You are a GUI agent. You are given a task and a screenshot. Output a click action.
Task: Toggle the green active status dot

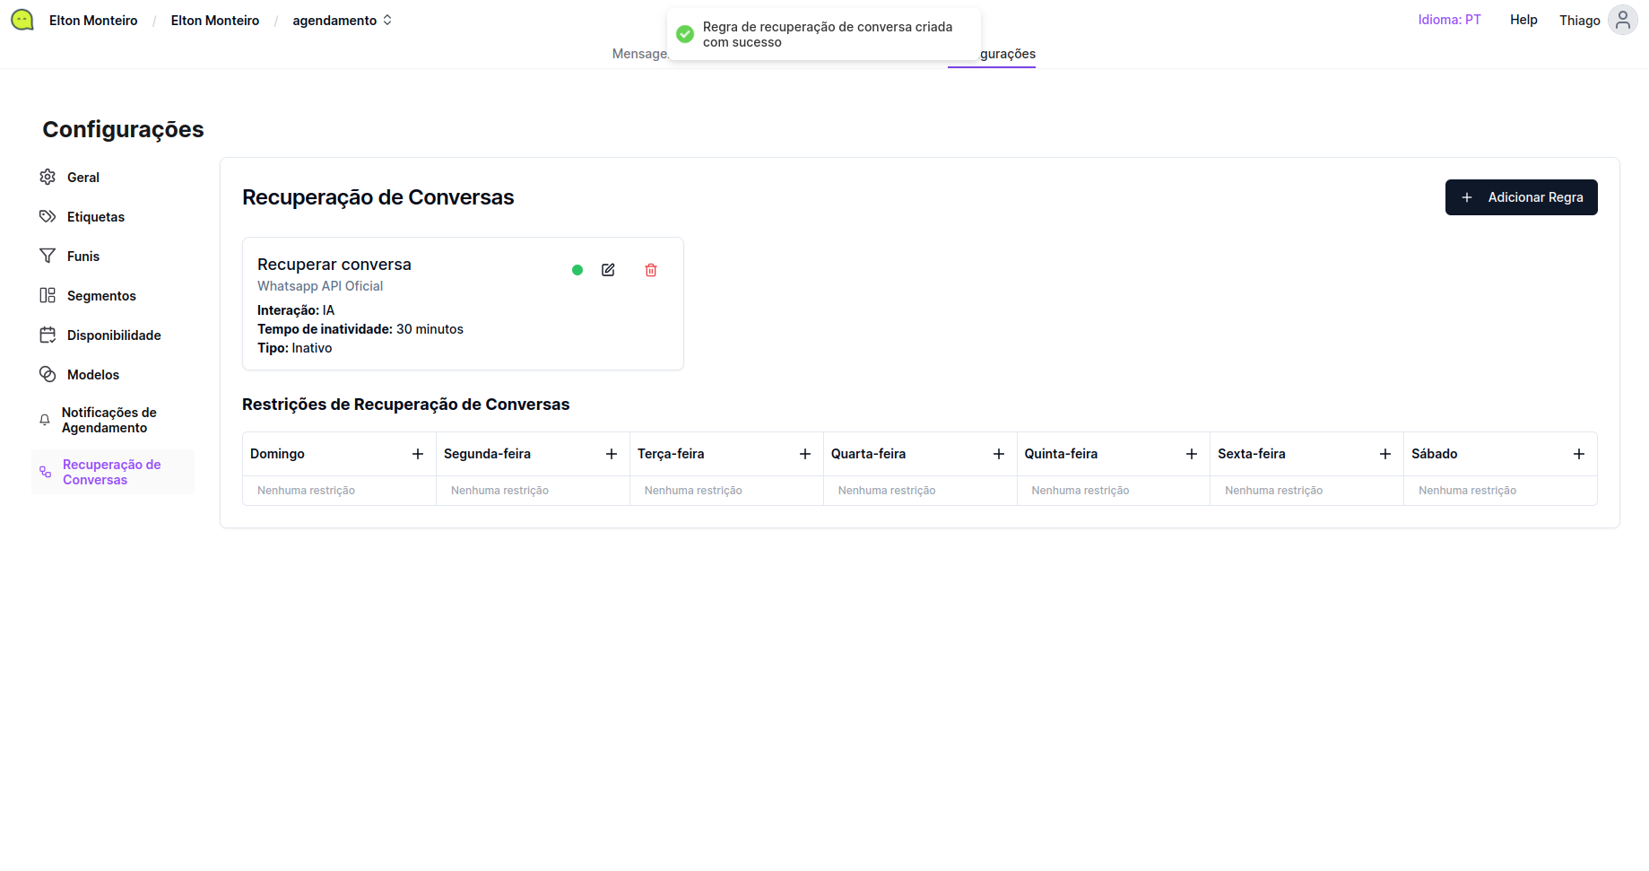coord(577,270)
